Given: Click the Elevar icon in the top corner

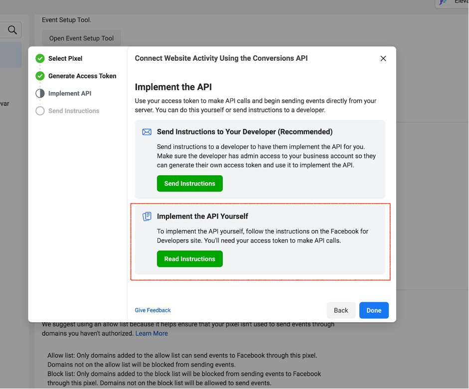Looking at the screenshot, I should pyautogui.click(x=442, y=2).
